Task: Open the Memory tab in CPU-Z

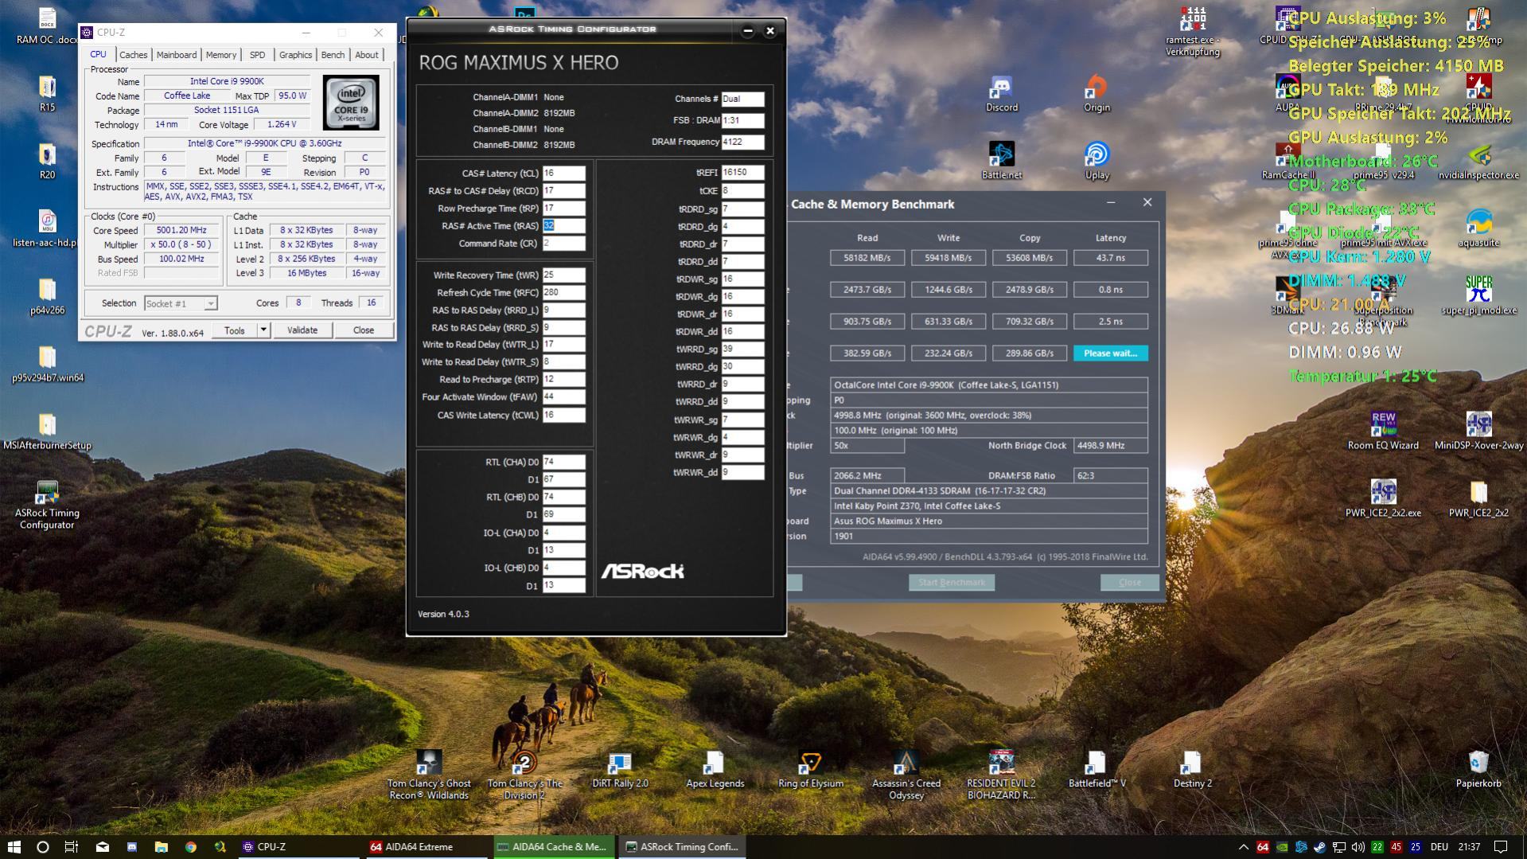Action: [220, 55]
